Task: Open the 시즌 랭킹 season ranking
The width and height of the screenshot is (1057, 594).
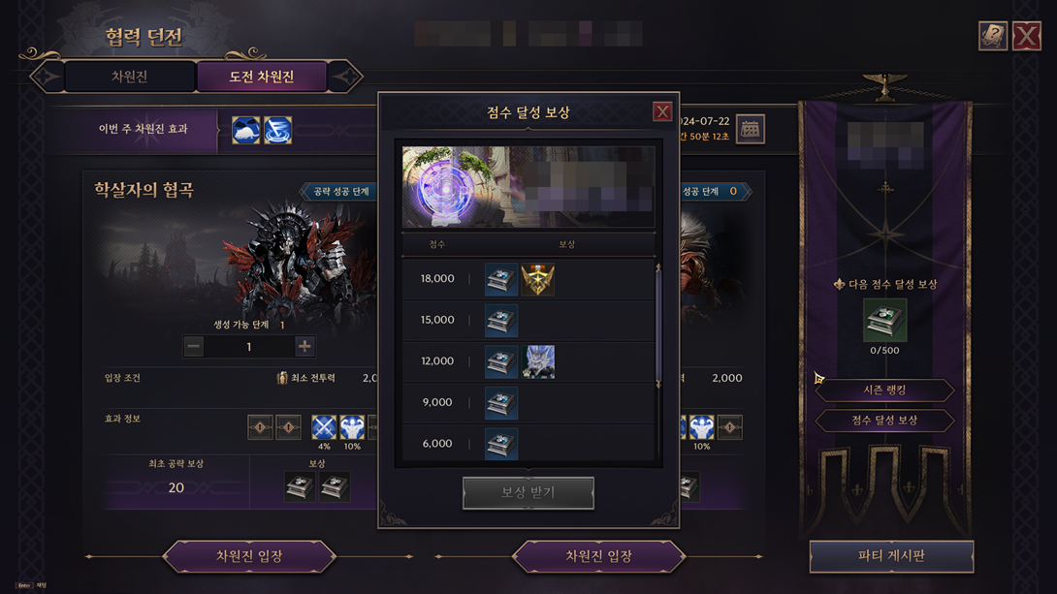Action: [884, 390]
